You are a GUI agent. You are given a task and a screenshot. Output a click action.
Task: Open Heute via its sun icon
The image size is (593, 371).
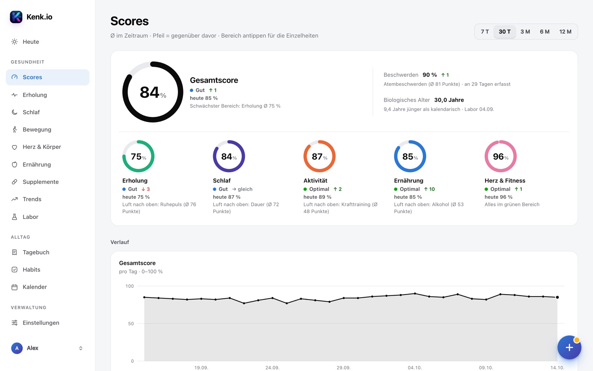pos(14,42)
